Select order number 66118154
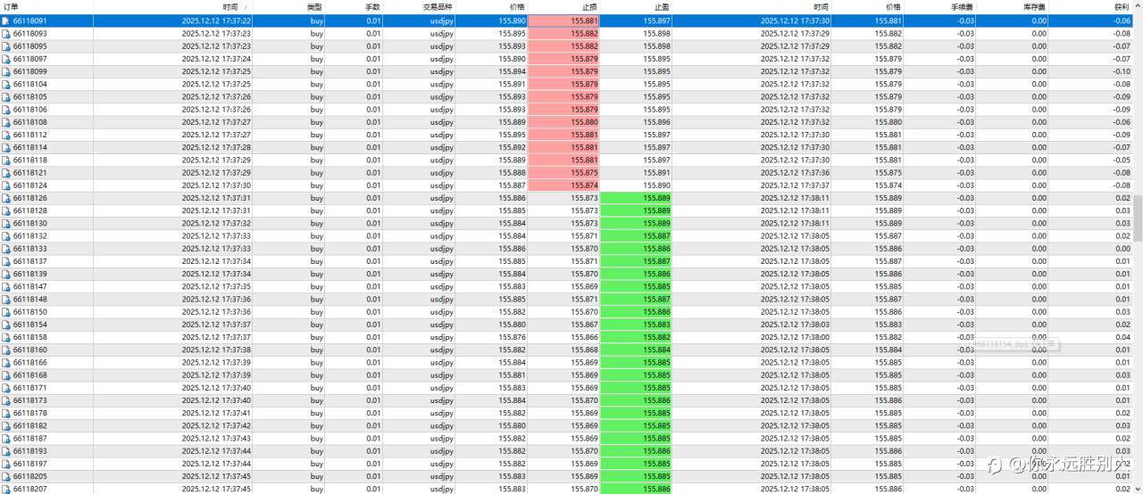Screen dimensions: 1143x494 tap(30, 325)
